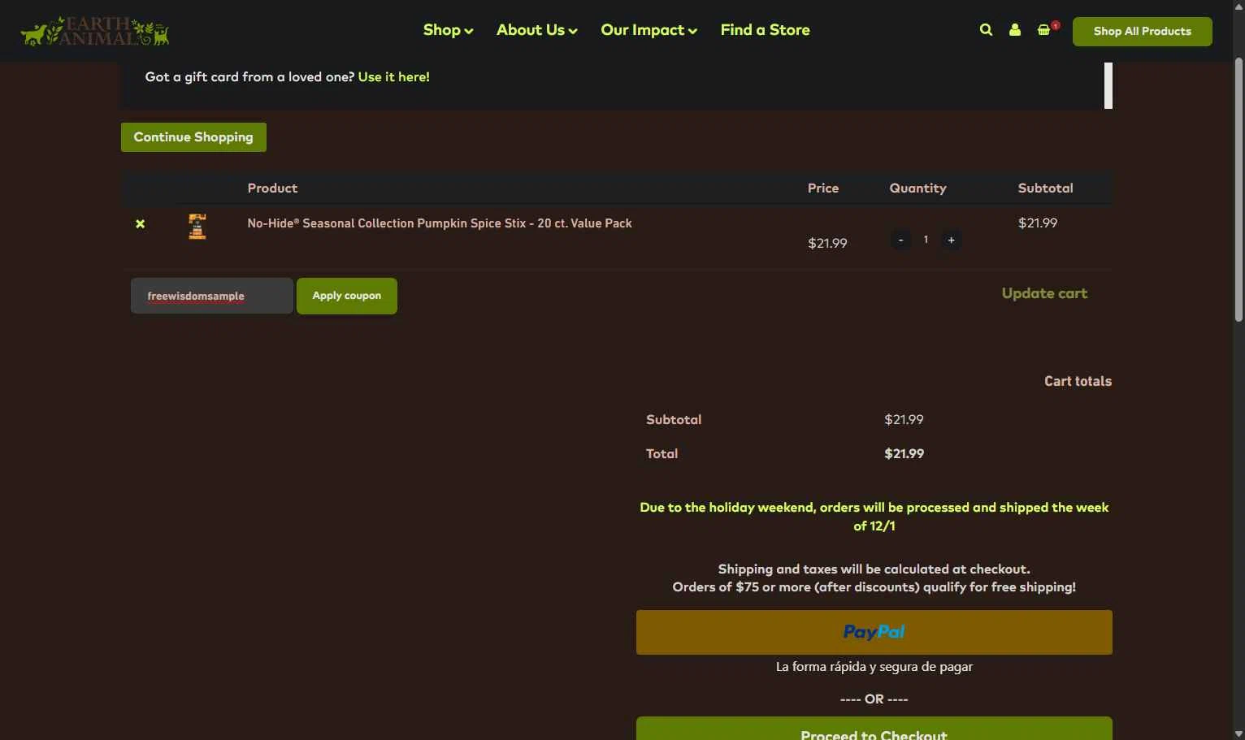Open the shopping basket icon
The image size is (1245, 740).
[1044, 30]
